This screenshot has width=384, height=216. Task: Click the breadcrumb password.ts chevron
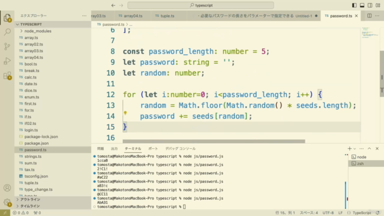pyautogui.click(x=127, y=25)
